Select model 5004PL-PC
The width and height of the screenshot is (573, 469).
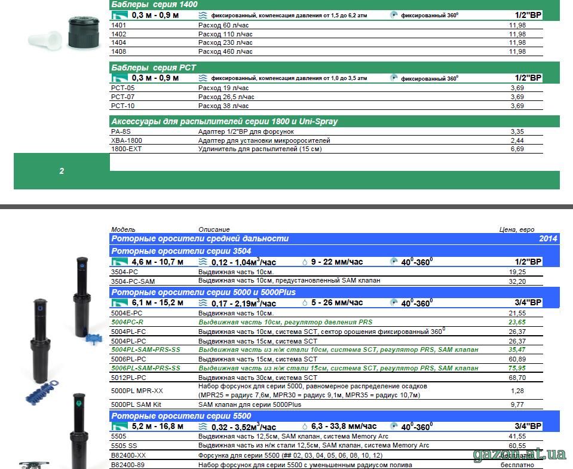pyautogui.click(x=128, y=341)
